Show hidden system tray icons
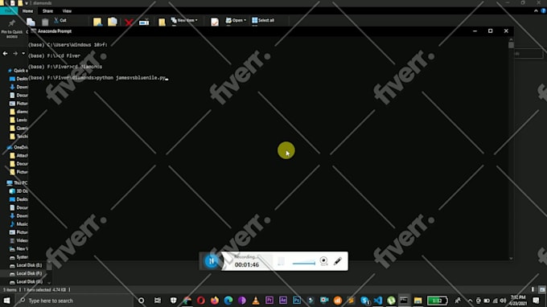The image size is (547, 307). pyautogui.click(x=470, y=301)
